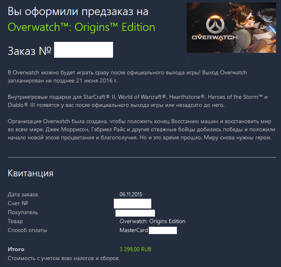
Task: Click the 'Вы оформили предзаказ на' heading
Action: click(x=78, y=11)
